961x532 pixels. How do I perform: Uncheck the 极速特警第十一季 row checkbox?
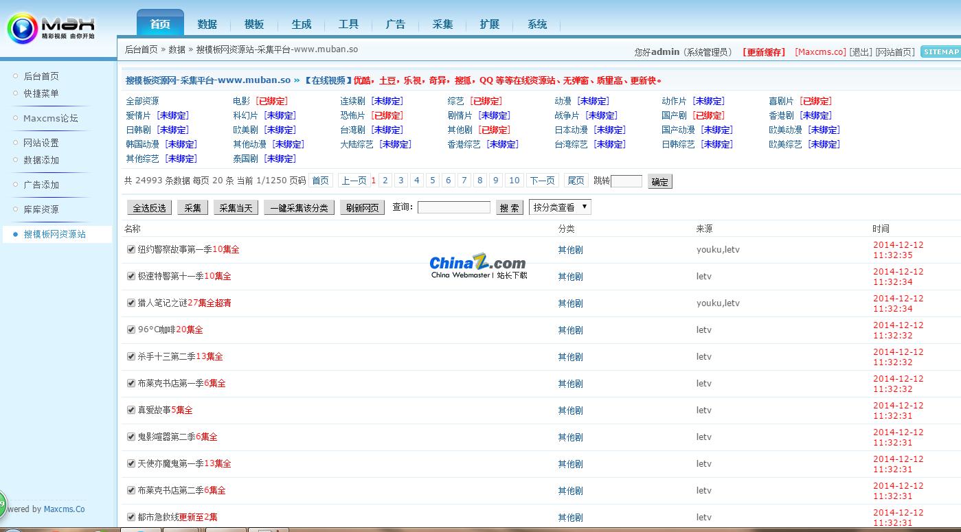(131, 276)
